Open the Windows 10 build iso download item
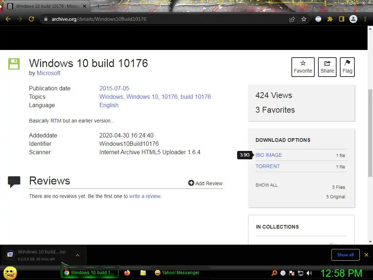Screen dimensions: 373x280 (38, 255)
